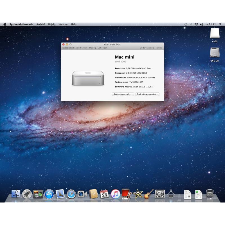Open the Systeeminformatie menu

[21, 24]
